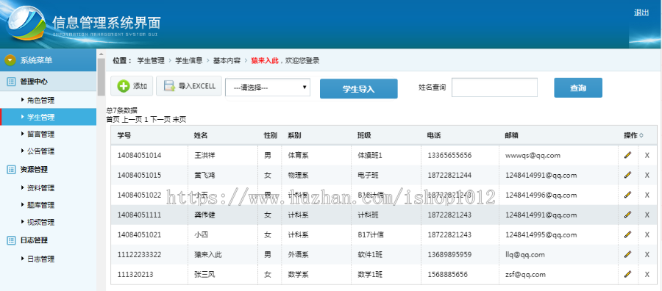This screenshot has width=662, height=291.
Task: Delete student 王洪祥 with the X
Action: coord(647,156)
